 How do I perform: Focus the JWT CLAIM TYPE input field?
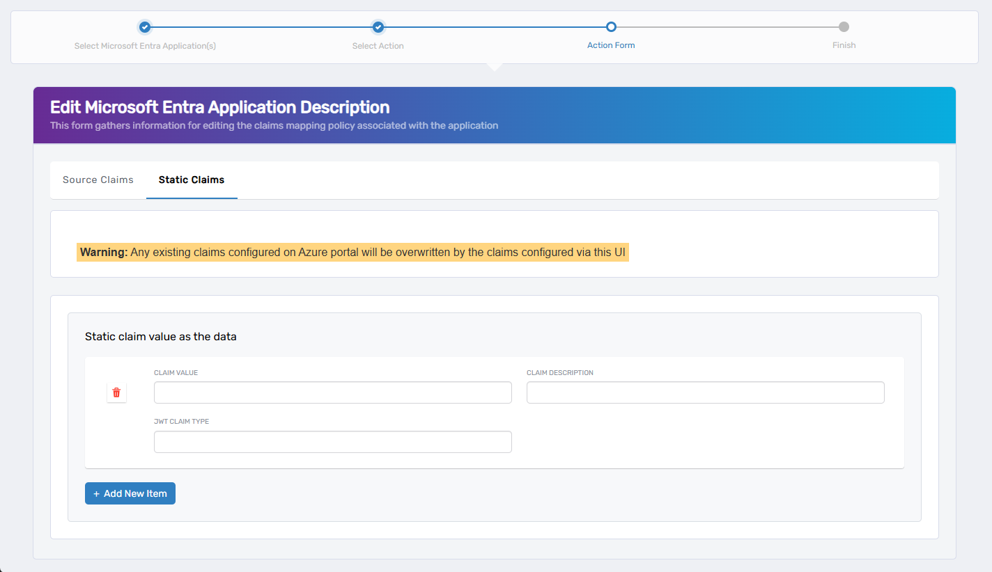[332, 442]
